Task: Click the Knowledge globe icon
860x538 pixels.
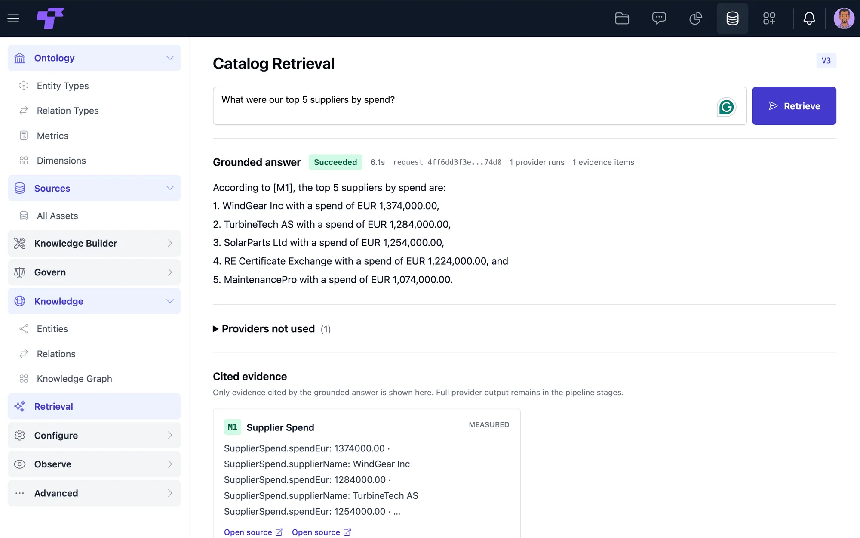Action: point(20,301)
